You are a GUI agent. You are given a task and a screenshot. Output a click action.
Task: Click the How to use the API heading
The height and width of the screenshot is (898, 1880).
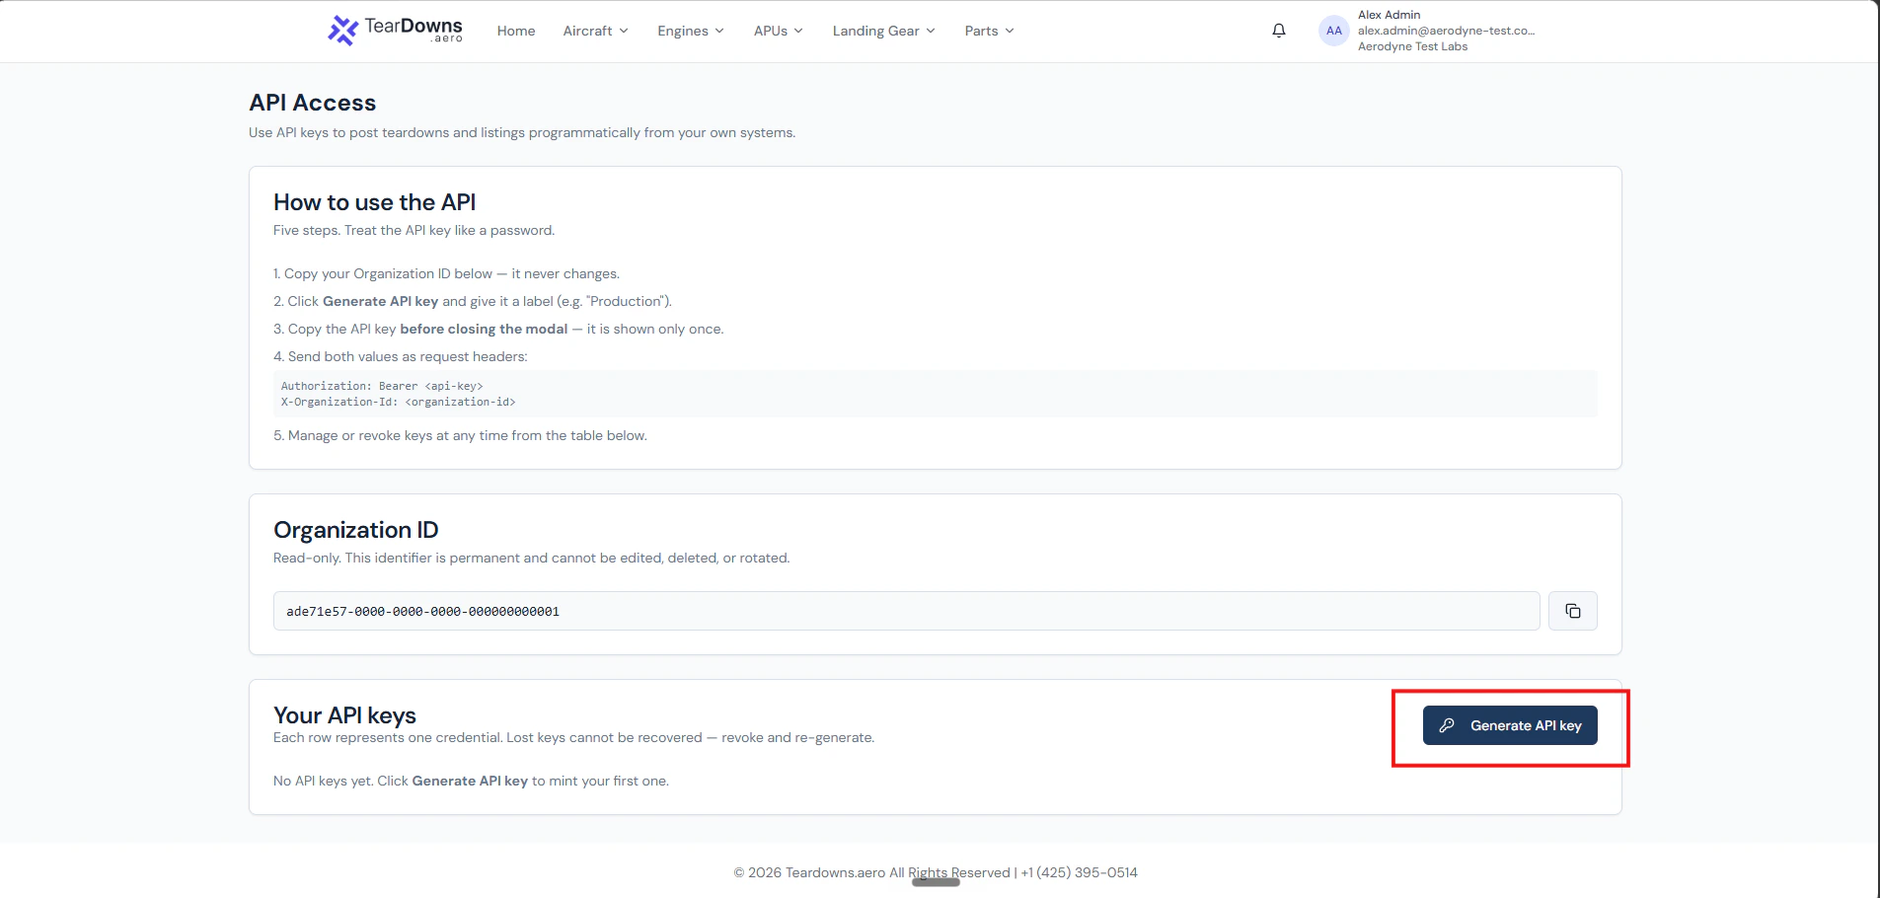click(374, 202)
